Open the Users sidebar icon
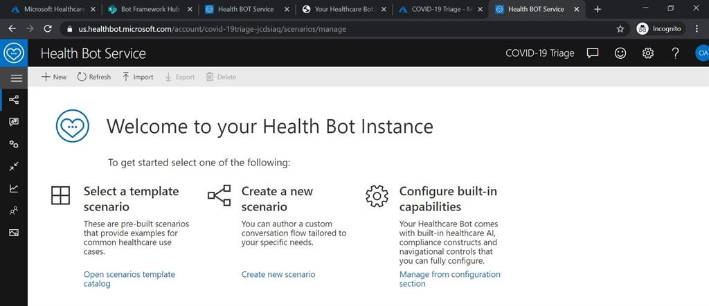This screenshot has height=306, width=709. click(14, 210)
